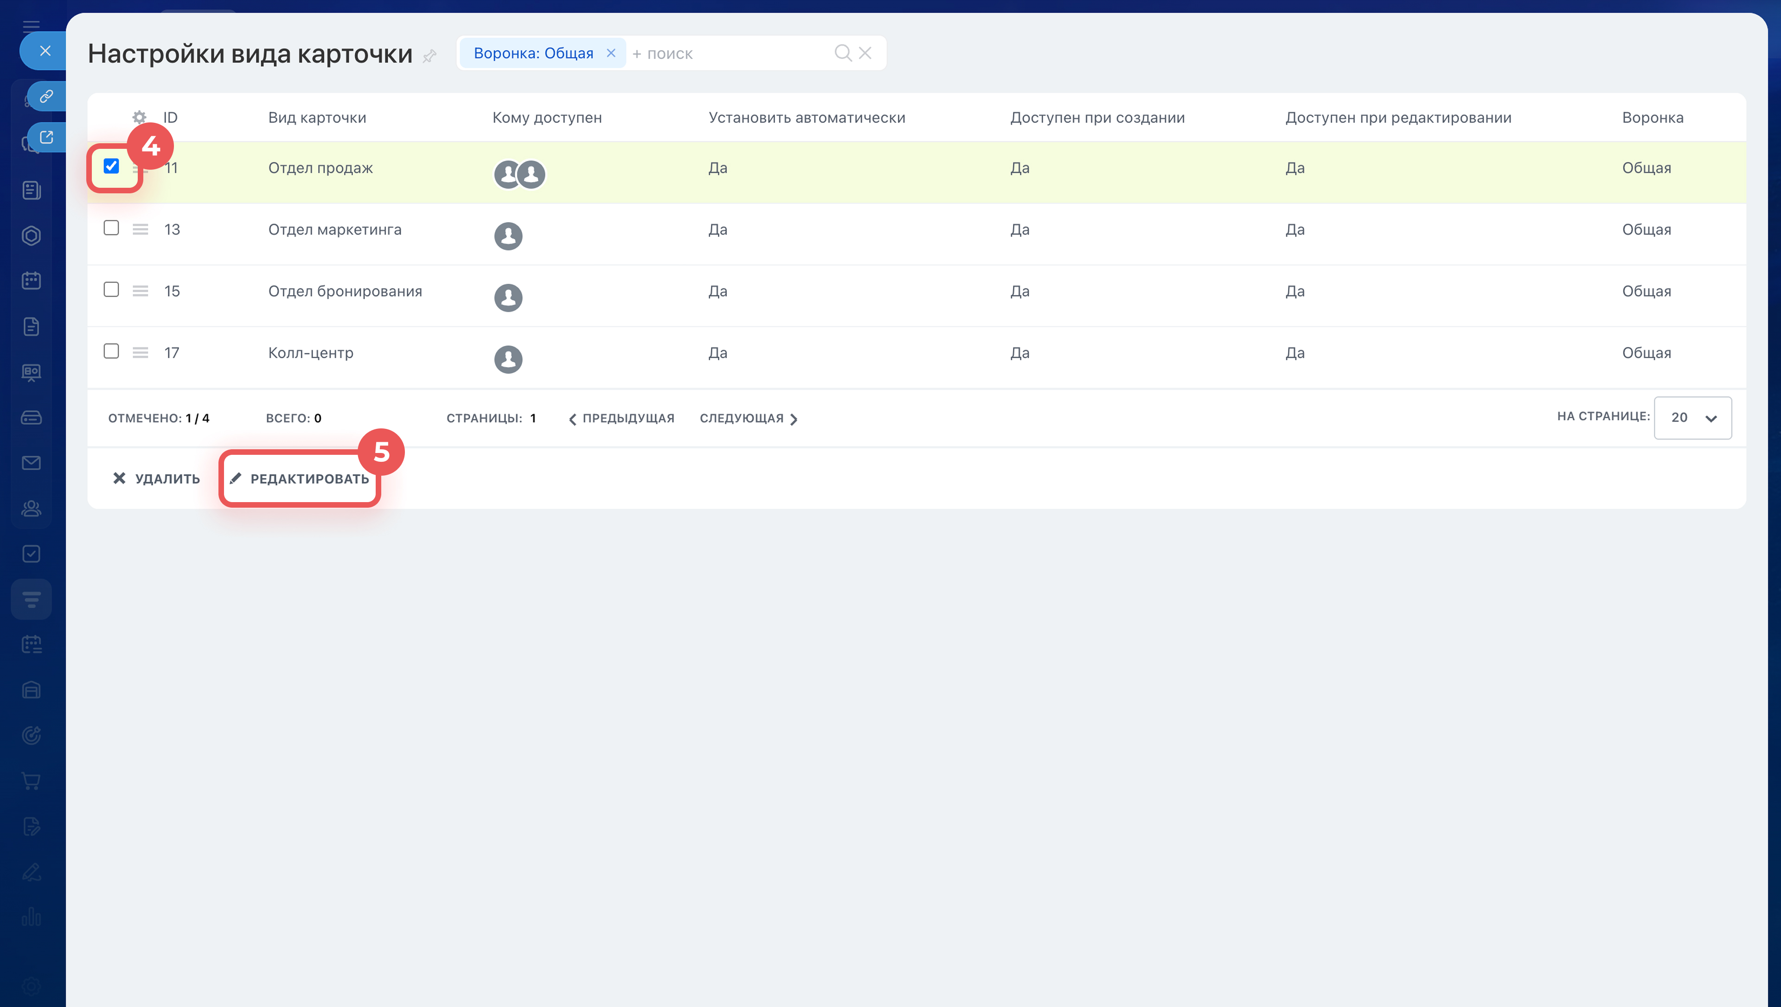
Task: Open slider in new window icon
Action: pos(46,137)
